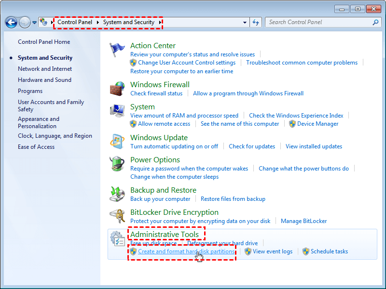Open Device Manager link
This screenshot has width=386, height=289.
click(317, 124)
